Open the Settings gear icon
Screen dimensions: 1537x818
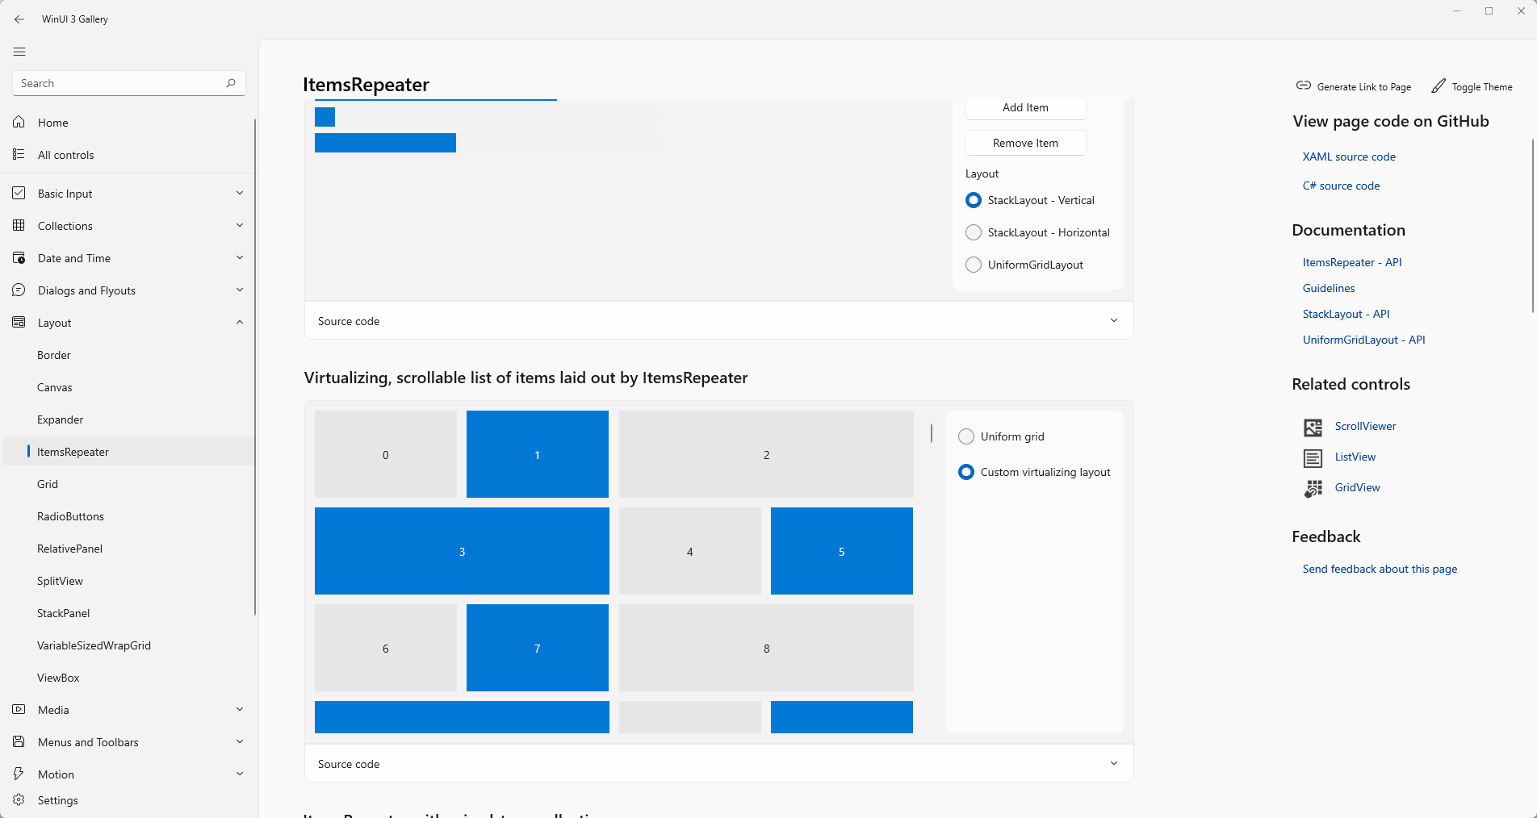point(19,800)
